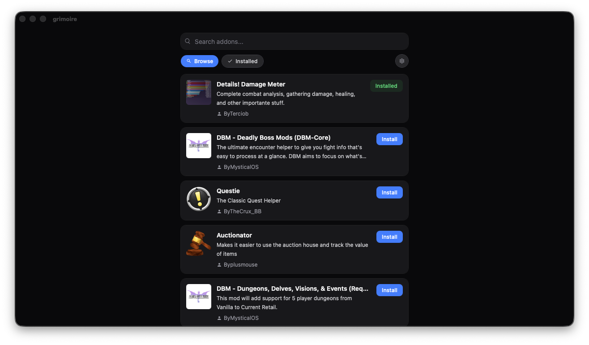
Task: Install DBM - Deadly Boss Mods (DBM-Core)
Action: pos(389,139)
